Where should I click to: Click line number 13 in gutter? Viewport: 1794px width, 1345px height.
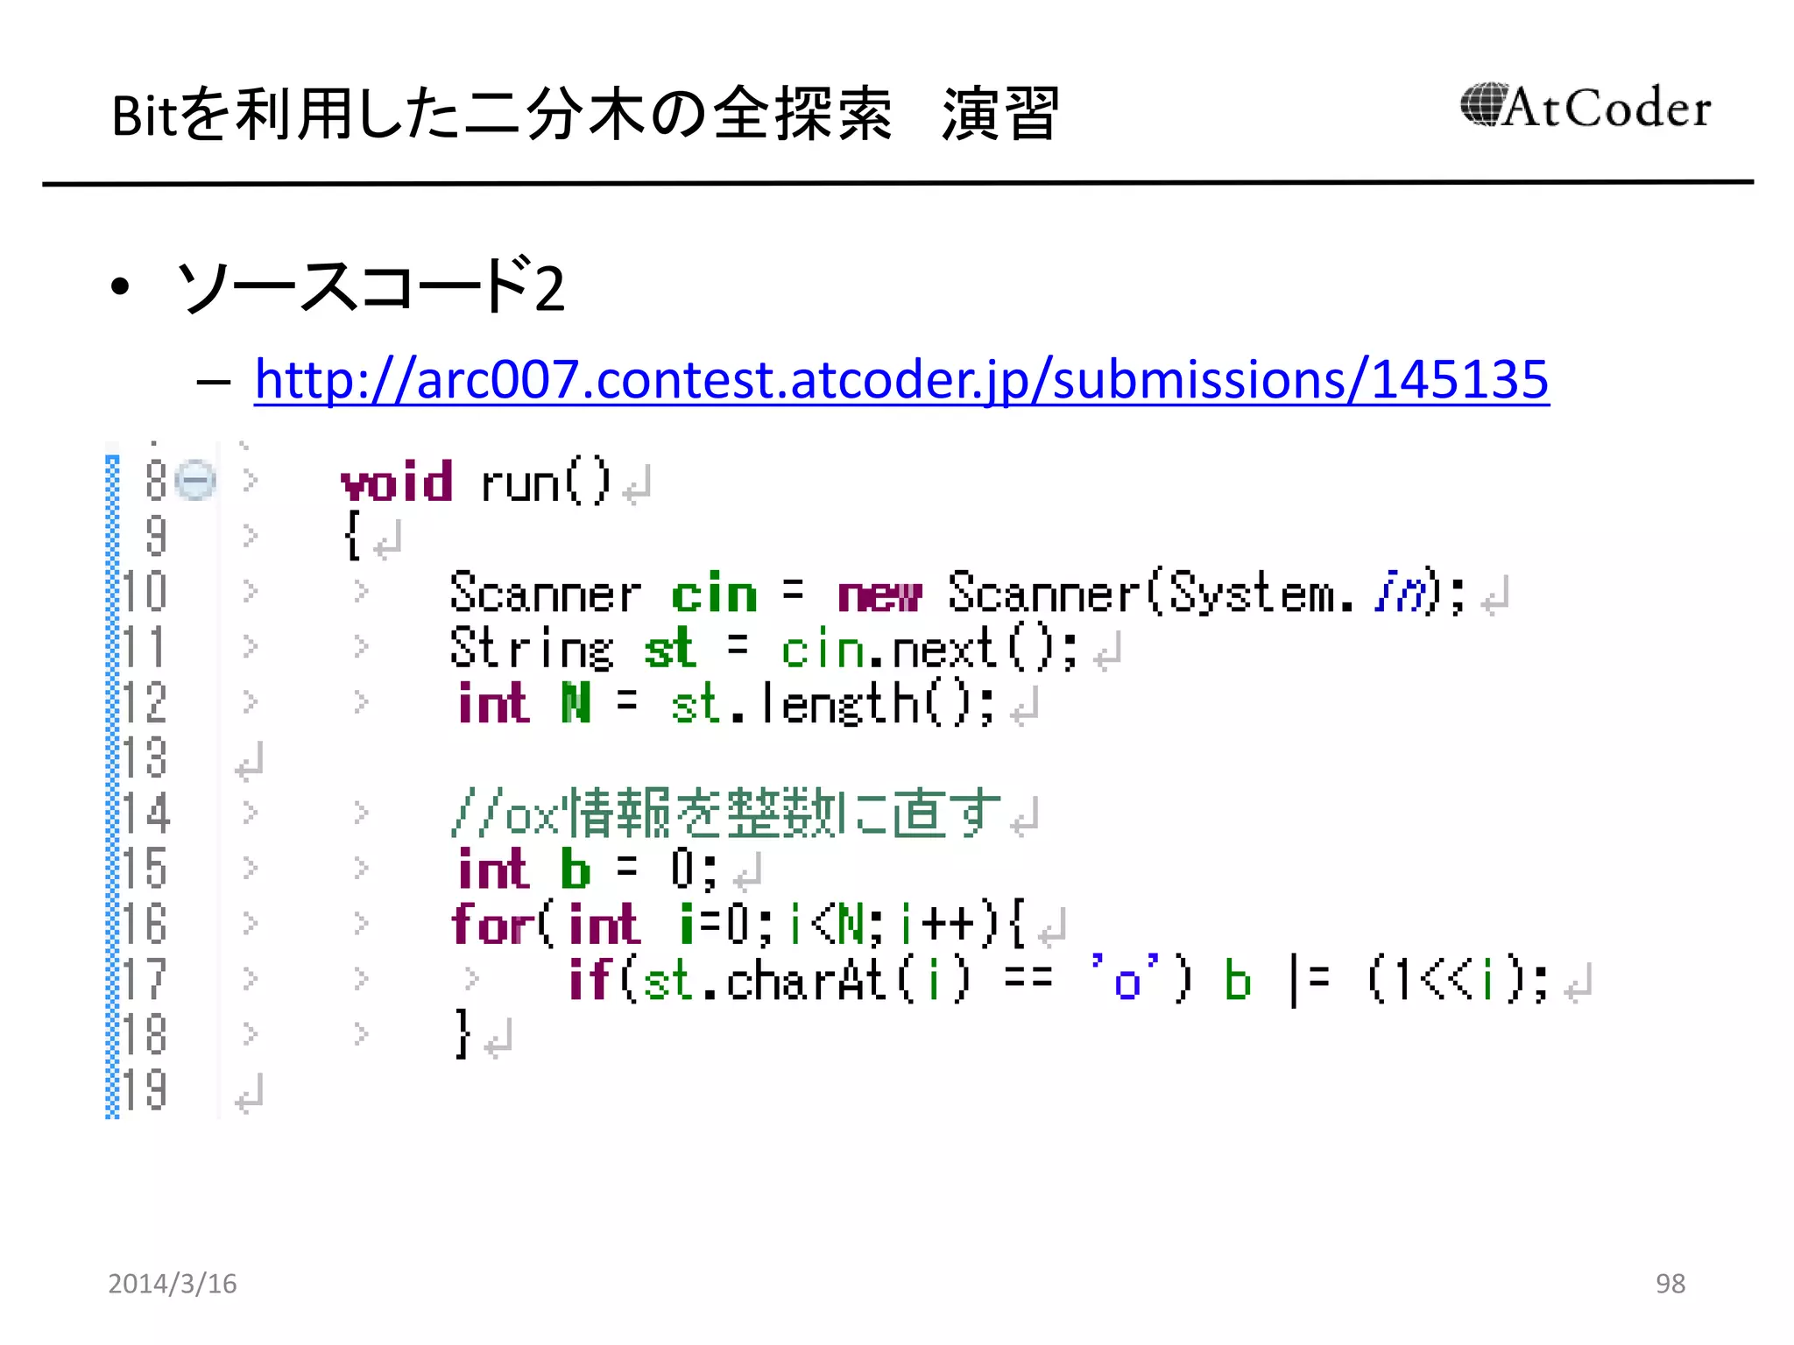[145, 757]
